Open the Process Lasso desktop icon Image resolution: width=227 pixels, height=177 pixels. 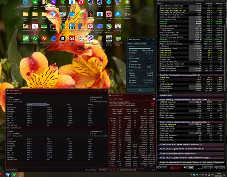click(x=35, y=4)
